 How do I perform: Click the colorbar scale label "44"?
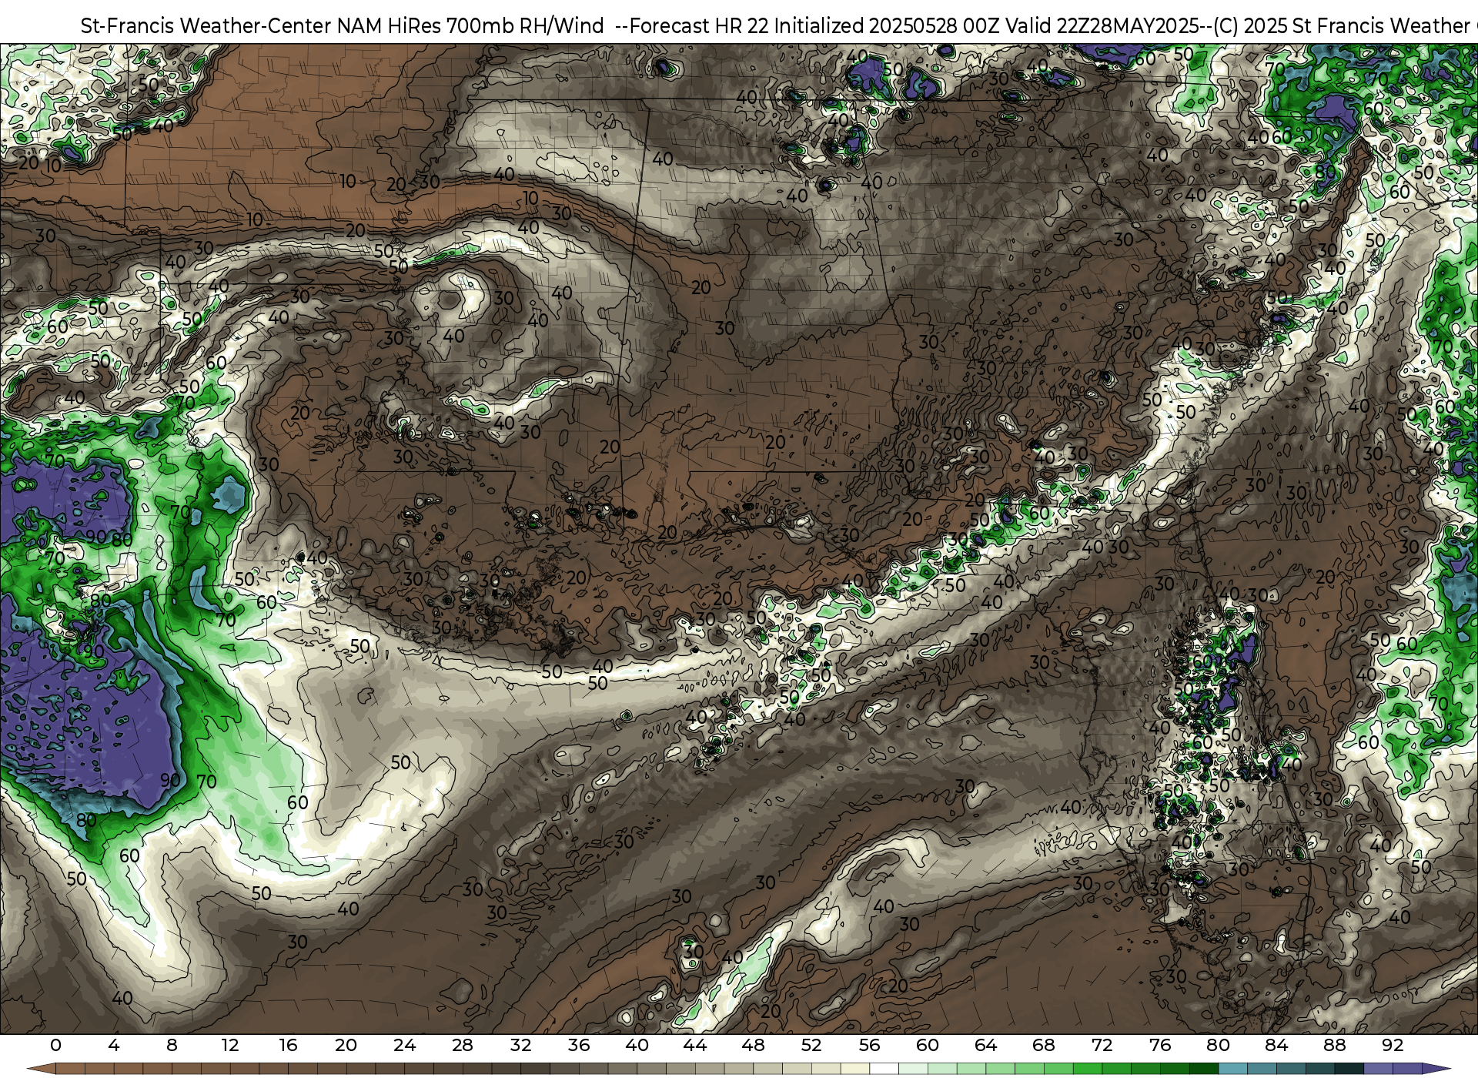695,1045
